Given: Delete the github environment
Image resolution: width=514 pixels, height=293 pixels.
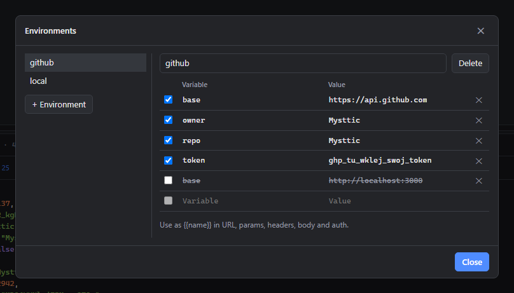Looking at the screenshot, I should tap(470, 63).
